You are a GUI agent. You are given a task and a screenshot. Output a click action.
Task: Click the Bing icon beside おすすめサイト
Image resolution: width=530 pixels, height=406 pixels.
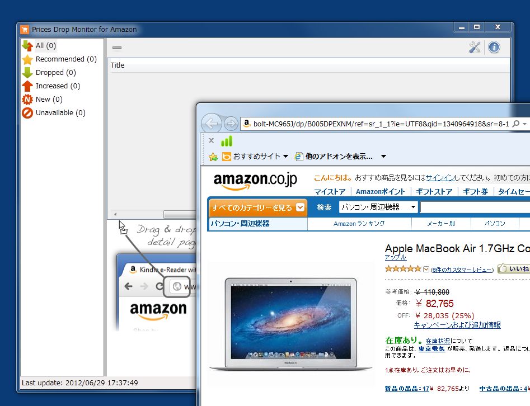227,157
